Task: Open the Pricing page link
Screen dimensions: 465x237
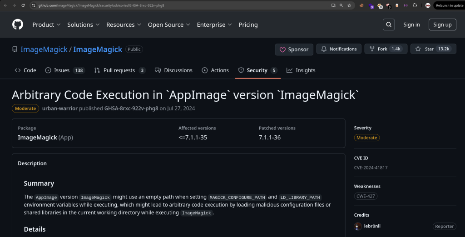Action: tap(248, 25)
